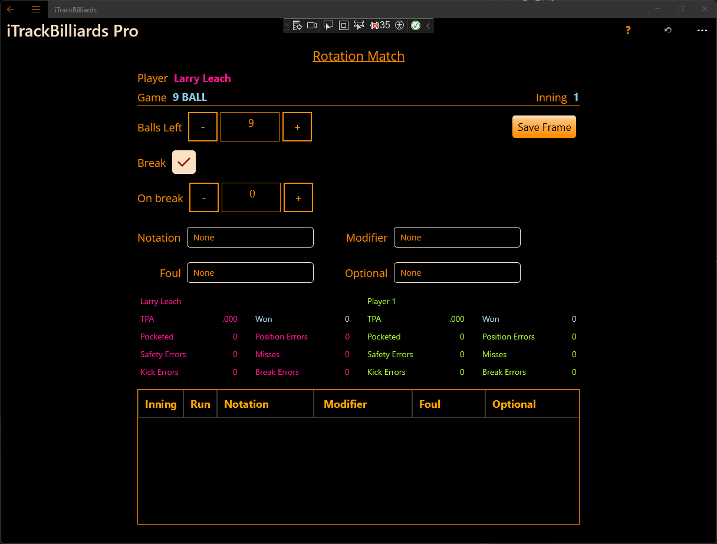Click Track Focused Element icon in debug toolbar
The width and height of the screenshot is (717, 544).
(359, 25)
